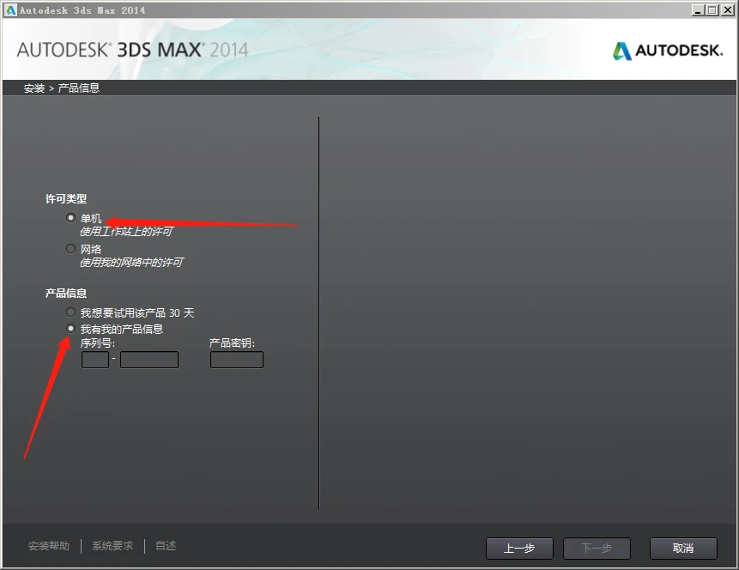Click the Autodesk logo at top right
Screen dimensions: 739x570
pyautogui.click(x=668, y=51)
